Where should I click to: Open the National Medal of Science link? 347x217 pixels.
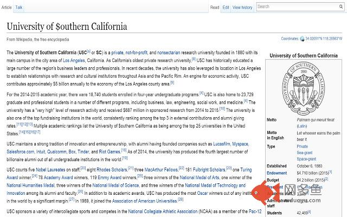[x=115, y=186]
